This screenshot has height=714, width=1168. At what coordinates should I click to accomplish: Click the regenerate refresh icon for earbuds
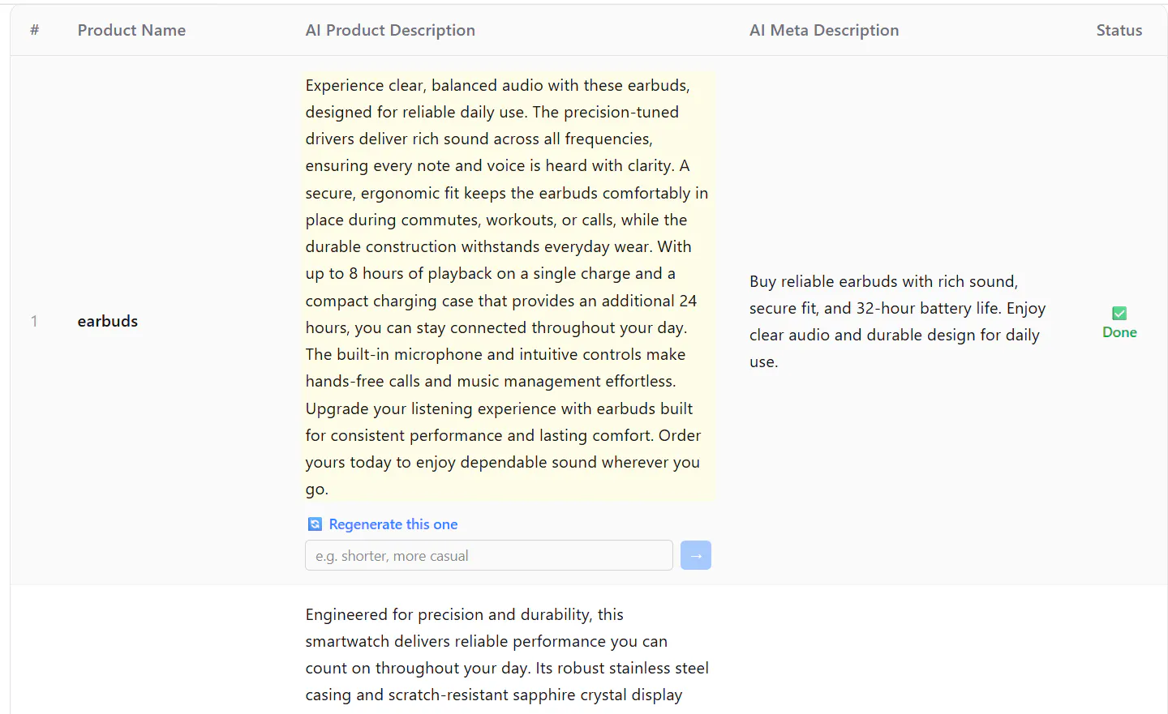click(315, 524)
